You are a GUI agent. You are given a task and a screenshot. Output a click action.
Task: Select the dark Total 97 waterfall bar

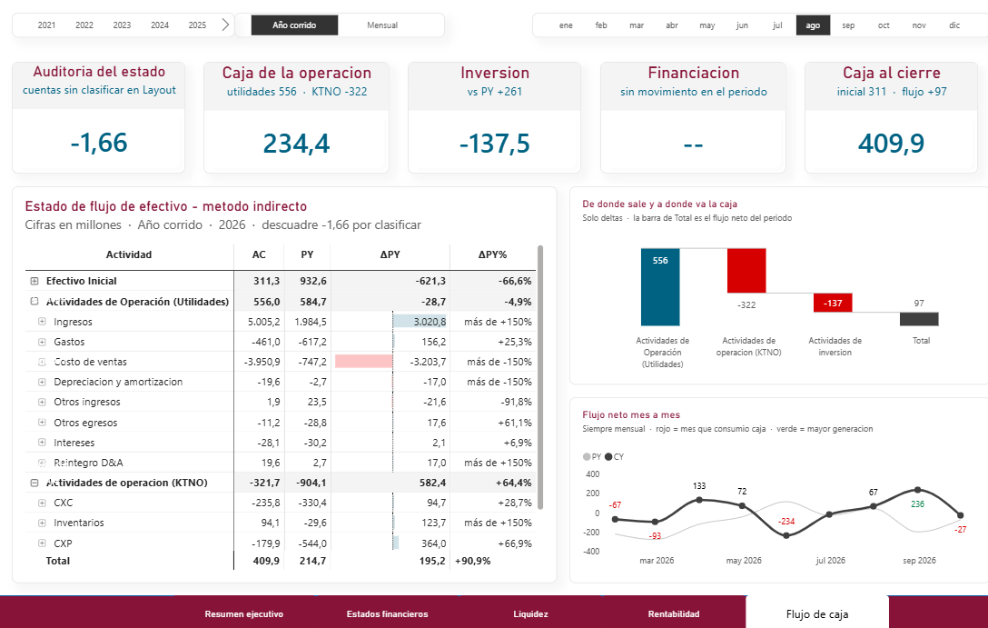click(919, 319)
